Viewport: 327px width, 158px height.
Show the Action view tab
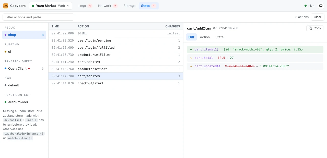tap(205, 37)
